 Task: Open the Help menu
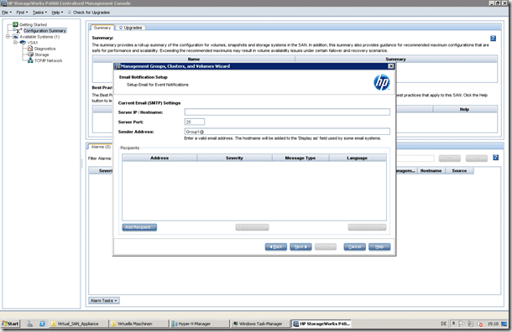tap(57, 13)
